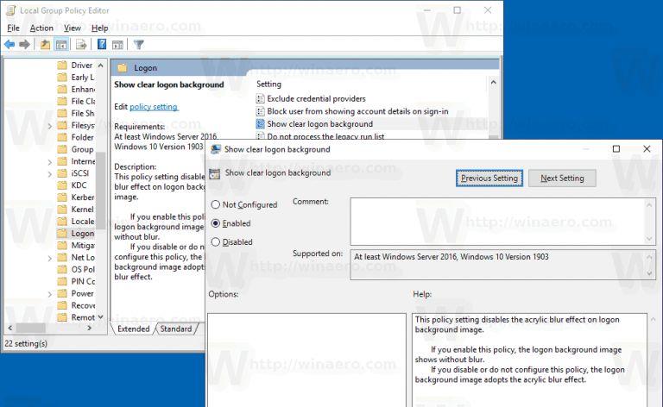Open the blue Help toolbar icon
The image size is (663, 407).
click(102, 44)
